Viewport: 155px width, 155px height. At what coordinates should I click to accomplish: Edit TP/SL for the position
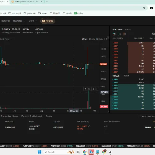point(107,126)
